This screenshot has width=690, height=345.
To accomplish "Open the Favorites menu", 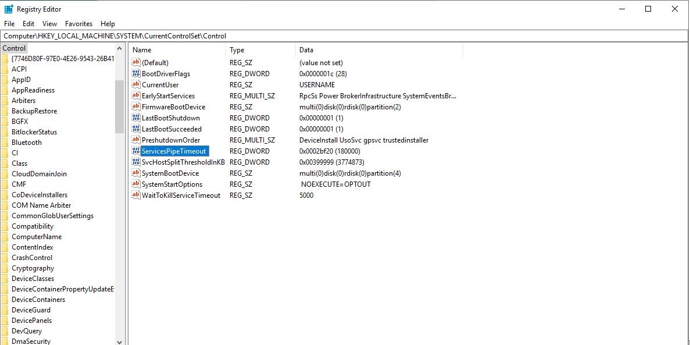I will (78, 23).
